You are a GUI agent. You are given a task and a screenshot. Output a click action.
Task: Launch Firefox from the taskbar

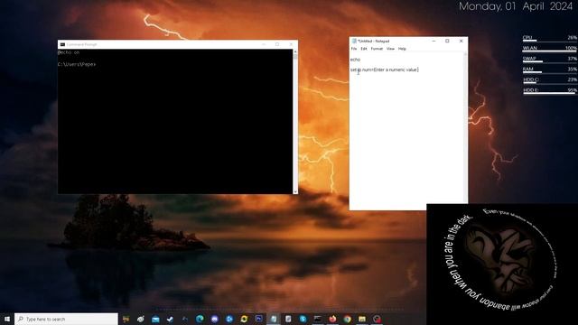click(x=332, y=319)
